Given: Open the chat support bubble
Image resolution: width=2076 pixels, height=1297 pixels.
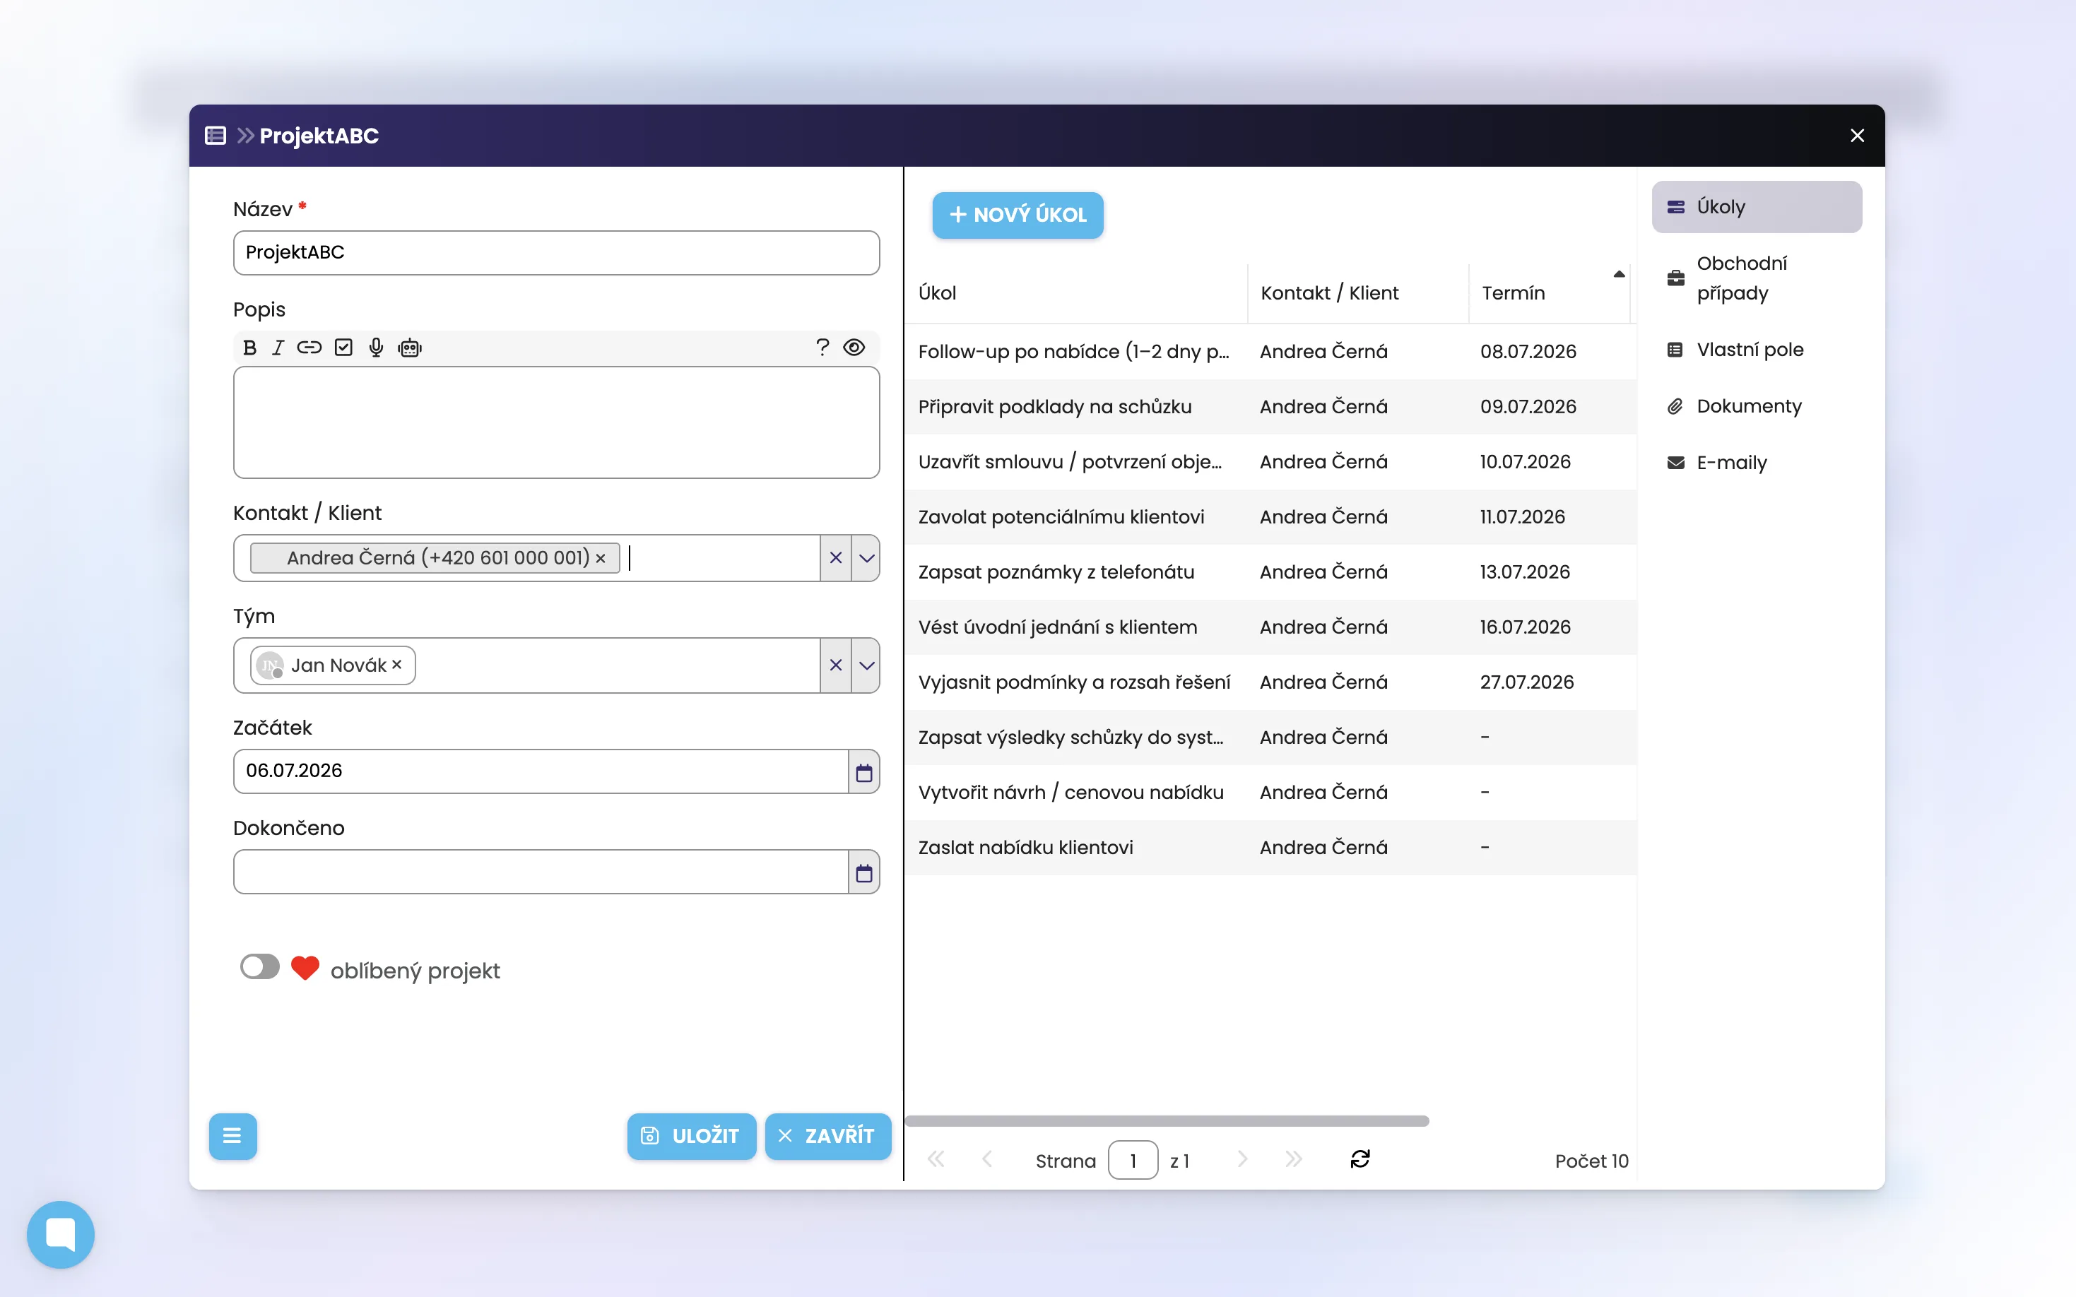Looking at the screenshot, I should (x=61, y=1234).
